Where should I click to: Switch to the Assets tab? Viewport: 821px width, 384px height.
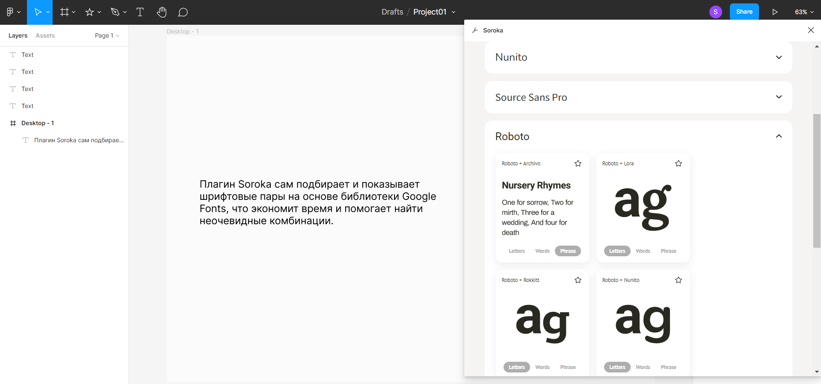coord(45,35)
